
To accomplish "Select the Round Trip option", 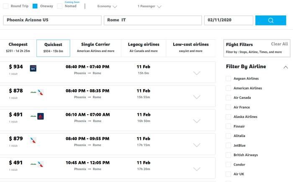I will click(x=6, y=6).
